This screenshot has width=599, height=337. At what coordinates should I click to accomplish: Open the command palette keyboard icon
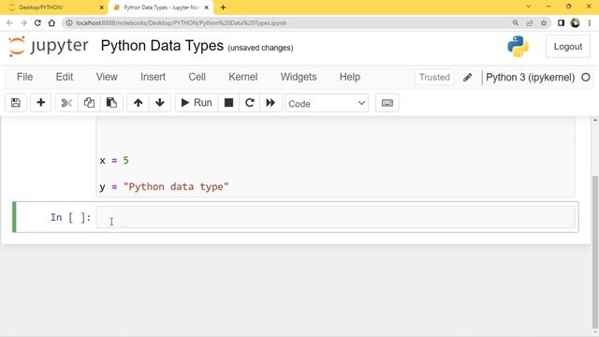tap(387, 103)
